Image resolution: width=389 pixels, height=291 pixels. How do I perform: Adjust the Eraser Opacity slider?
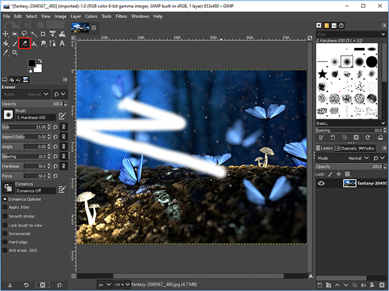[x=35, y=104]
